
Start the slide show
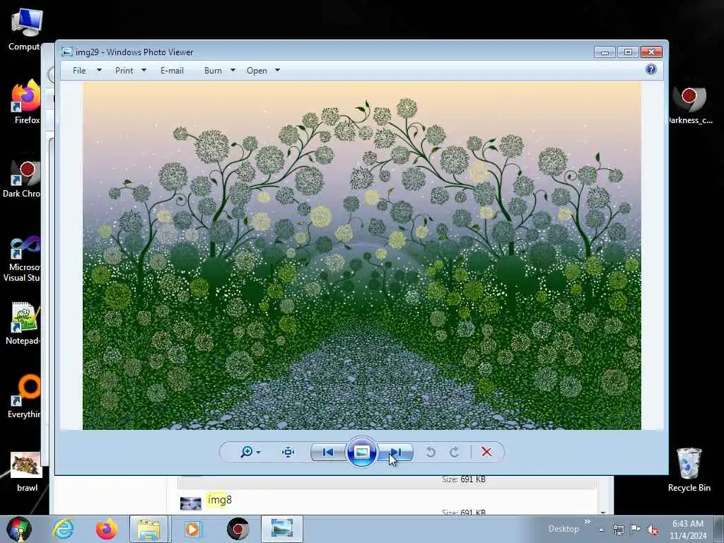tap(361, 452)
